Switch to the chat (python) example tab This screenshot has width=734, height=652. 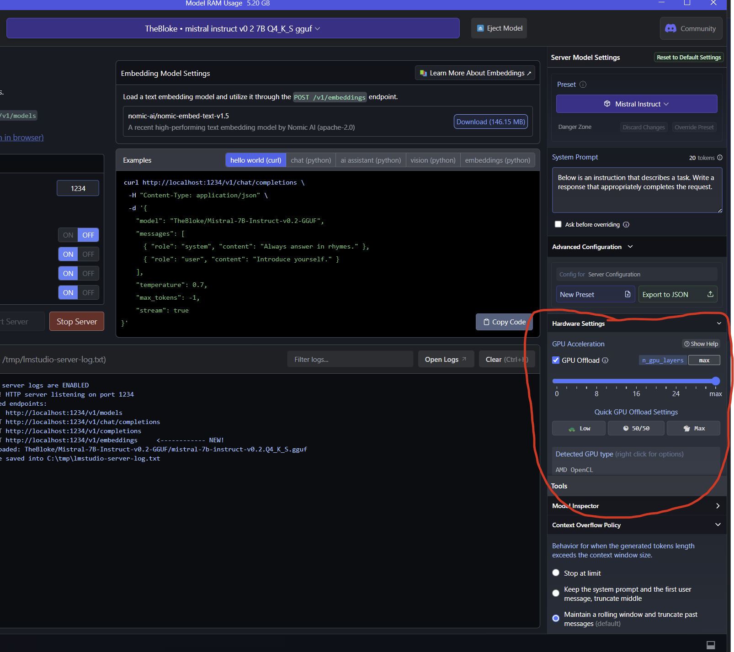(311, 160)
